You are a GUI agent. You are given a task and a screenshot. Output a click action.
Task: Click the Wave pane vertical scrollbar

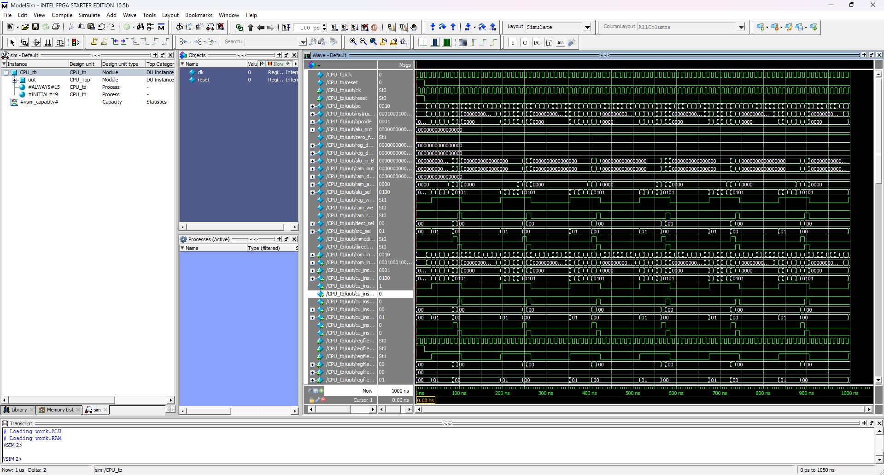(878, 227)
